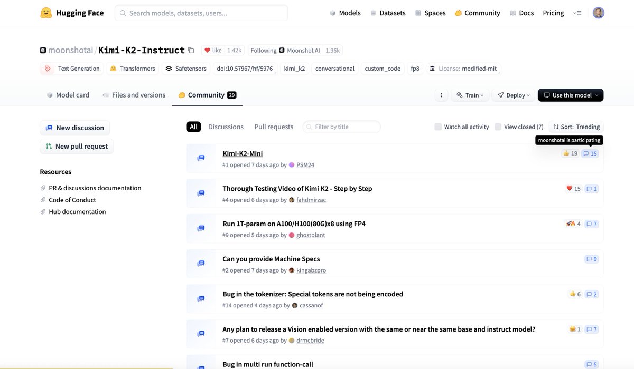The image size is (634, 369).
Task: Select the Community 29 tab
Action: tap(207, 95)
